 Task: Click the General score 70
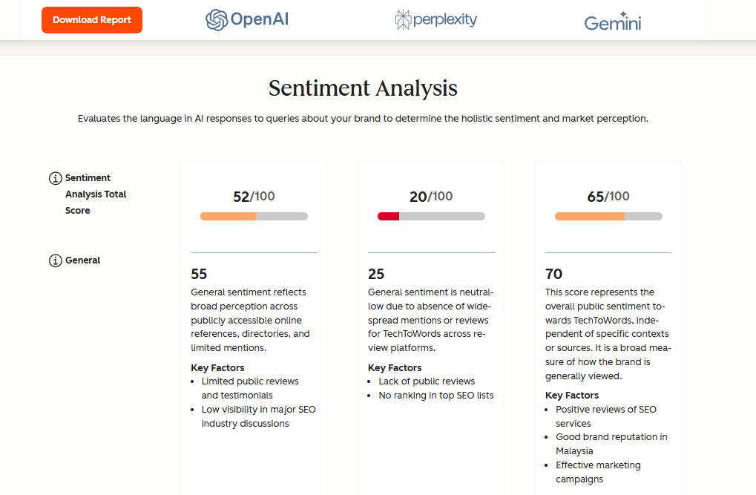tap(553, 275)
